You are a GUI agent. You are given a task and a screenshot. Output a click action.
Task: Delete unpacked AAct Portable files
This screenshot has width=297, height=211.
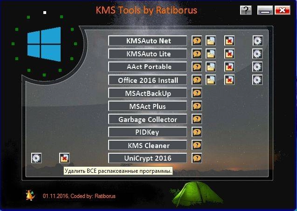coord(229,67)
